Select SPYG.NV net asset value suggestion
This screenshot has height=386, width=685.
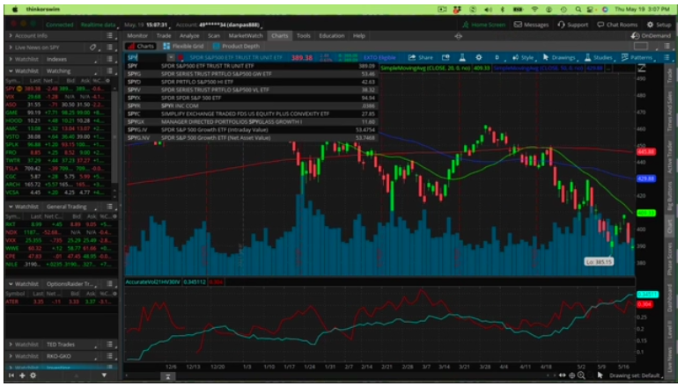tap(251, 138)
